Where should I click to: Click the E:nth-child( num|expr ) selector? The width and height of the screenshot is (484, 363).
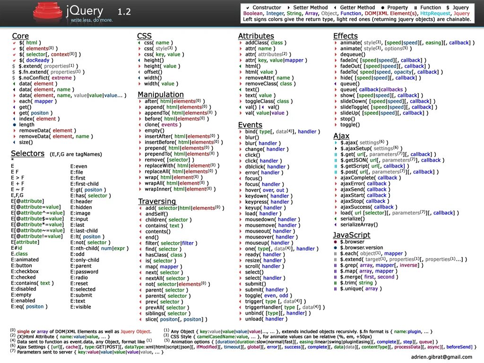[x=99, y=248]
